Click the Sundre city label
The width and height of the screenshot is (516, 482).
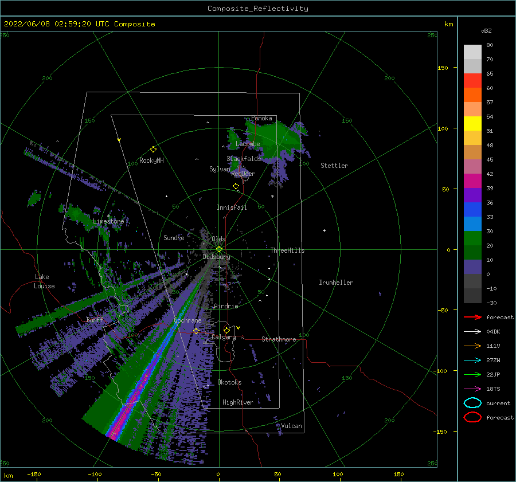point(174,237)
